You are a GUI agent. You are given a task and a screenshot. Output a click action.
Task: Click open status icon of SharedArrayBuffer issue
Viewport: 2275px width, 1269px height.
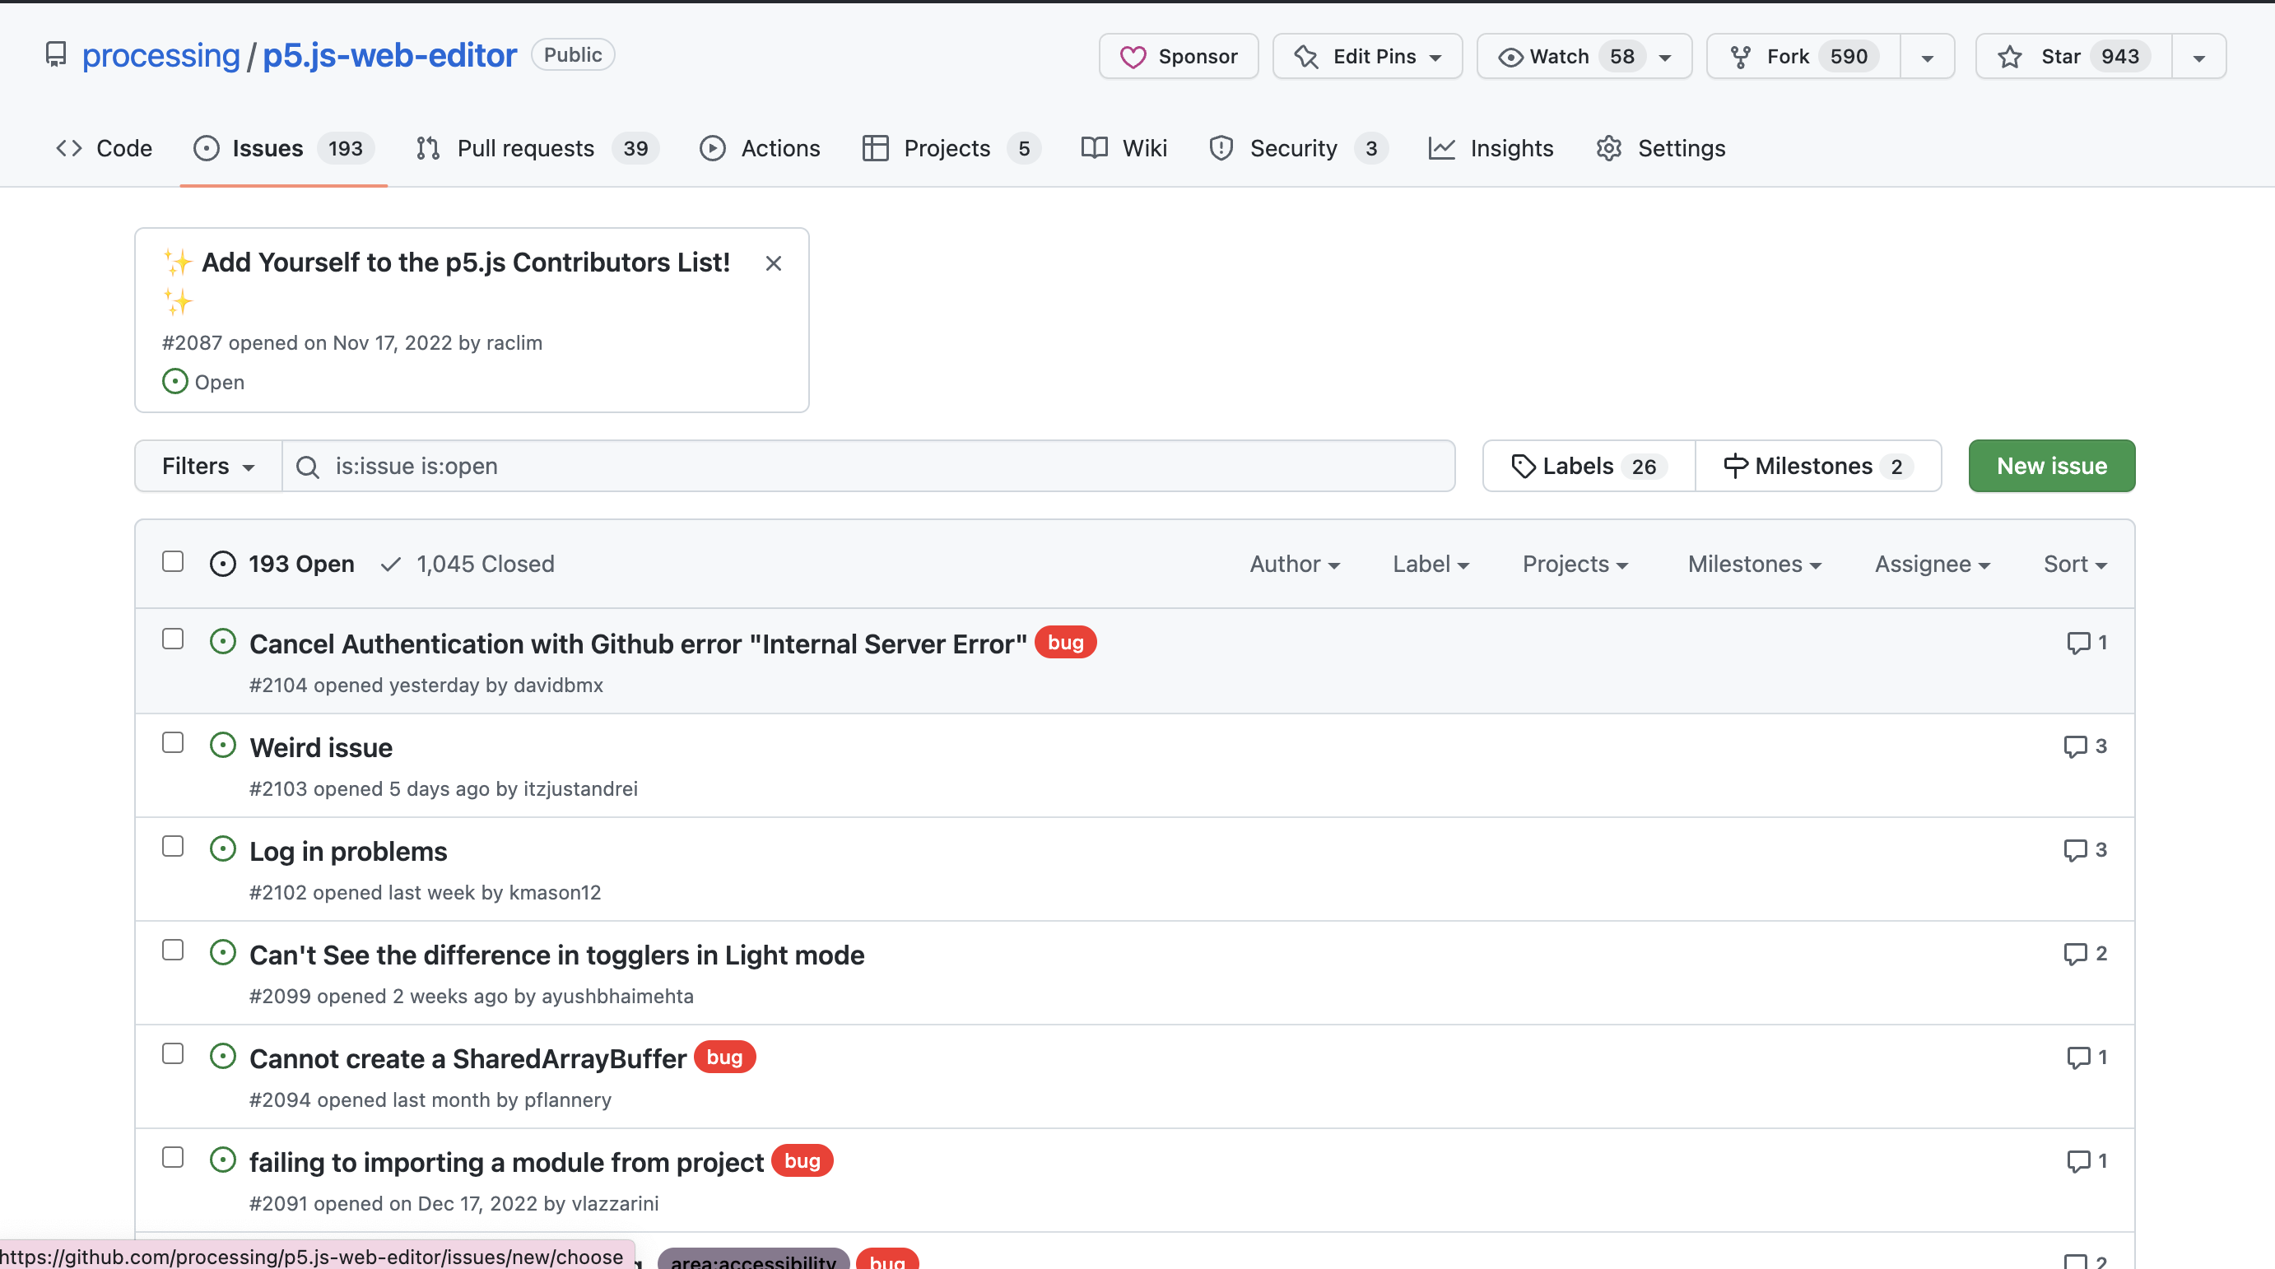point(222,1056)
